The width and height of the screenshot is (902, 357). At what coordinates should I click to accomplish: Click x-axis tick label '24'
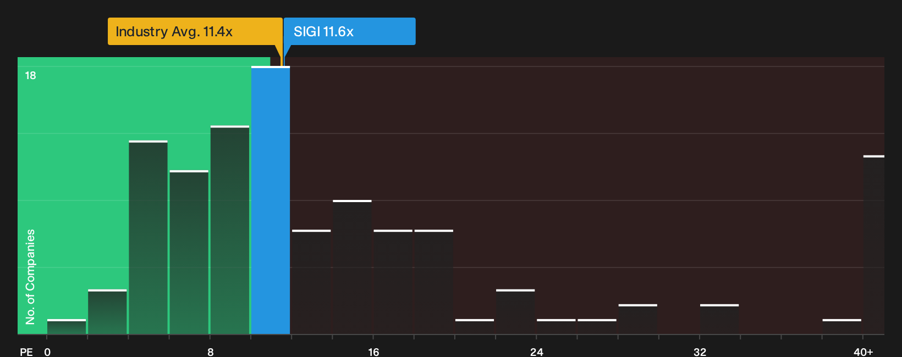[x=537, y=352]
